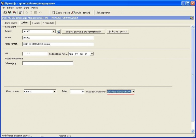Click icon at right of document header bar
This screenshot has height=138, width=196.
(192, 18)
